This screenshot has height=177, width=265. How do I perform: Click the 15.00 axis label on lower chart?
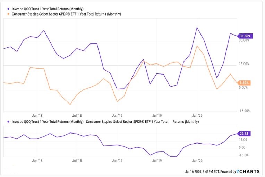click(x=243, y=140)
